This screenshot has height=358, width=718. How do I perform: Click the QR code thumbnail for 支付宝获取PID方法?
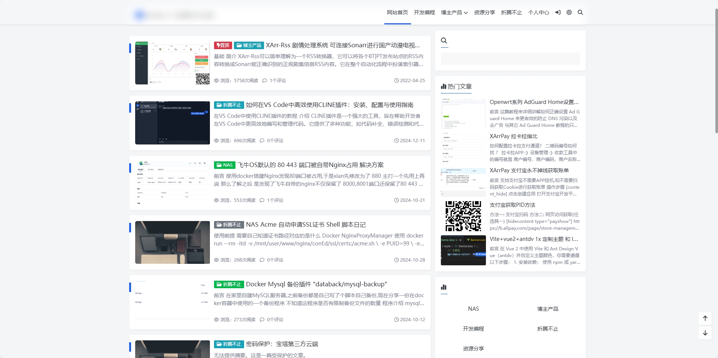click(x=463, y=216)
